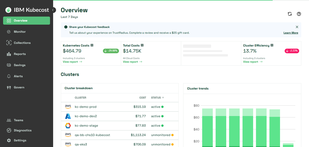This screenshot has height=147, width=309.
Task: View report under Cluster Efficiency
Action: [x=253, y=62]
